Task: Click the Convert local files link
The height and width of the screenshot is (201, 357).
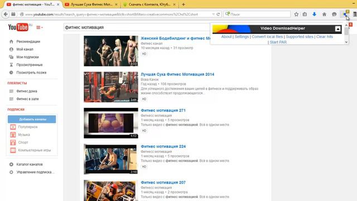Action: click(267, 37)
